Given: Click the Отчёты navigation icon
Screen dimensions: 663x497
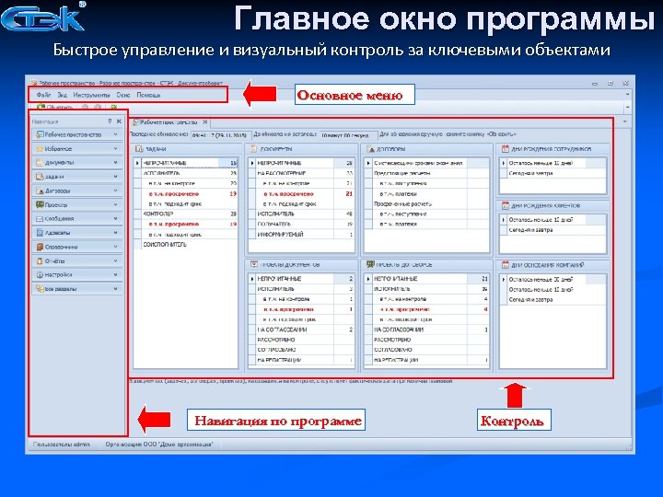Looking at the screenshot, I should (40, 260).
